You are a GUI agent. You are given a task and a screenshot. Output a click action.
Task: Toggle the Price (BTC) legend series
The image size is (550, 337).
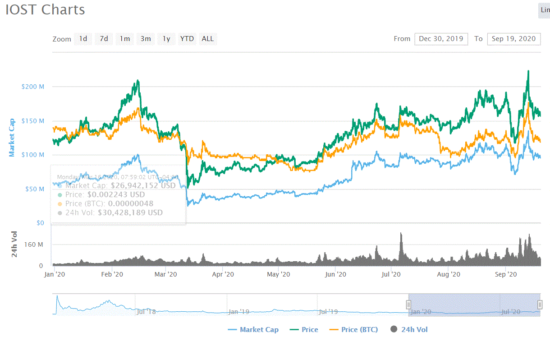(x=353, y=329)
